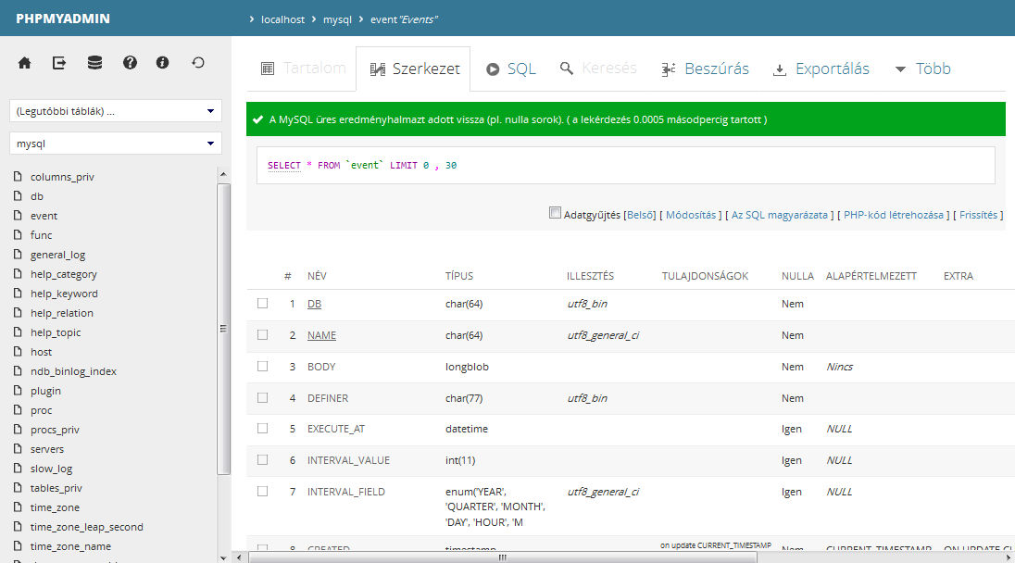
Task: Select the EXECUTE_AT column row checkbox
Action: (x=262, y=428)
